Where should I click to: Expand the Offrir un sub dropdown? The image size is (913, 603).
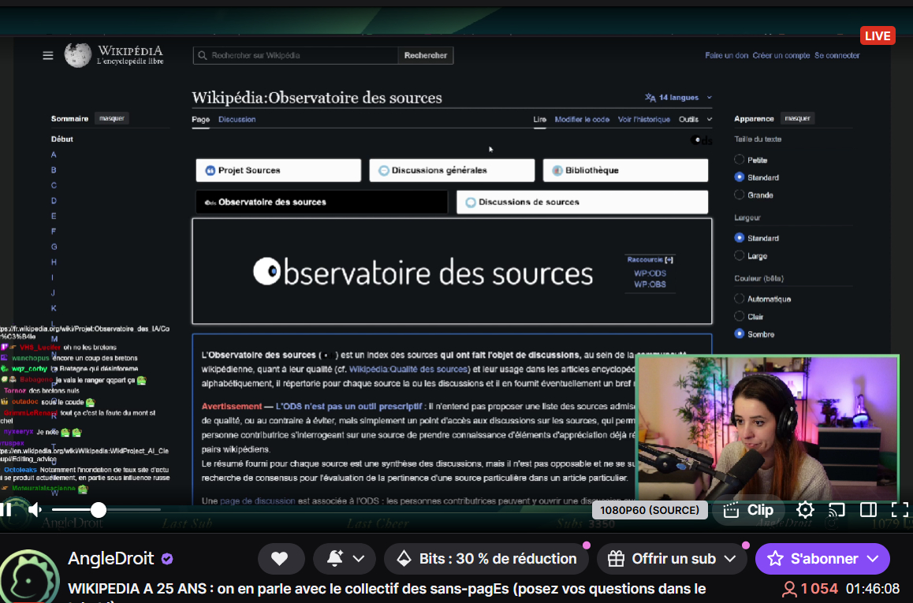[730, 559]
